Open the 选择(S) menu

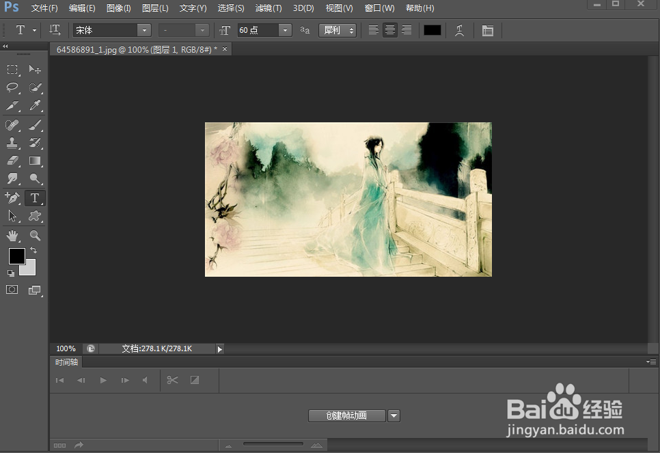coord(231,8)
